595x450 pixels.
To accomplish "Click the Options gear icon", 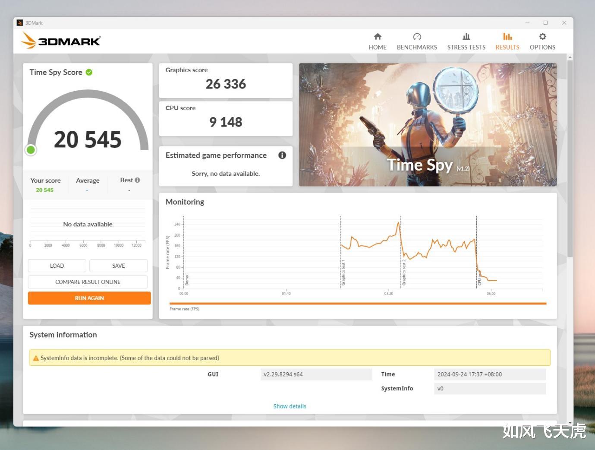I will [542, 37].
